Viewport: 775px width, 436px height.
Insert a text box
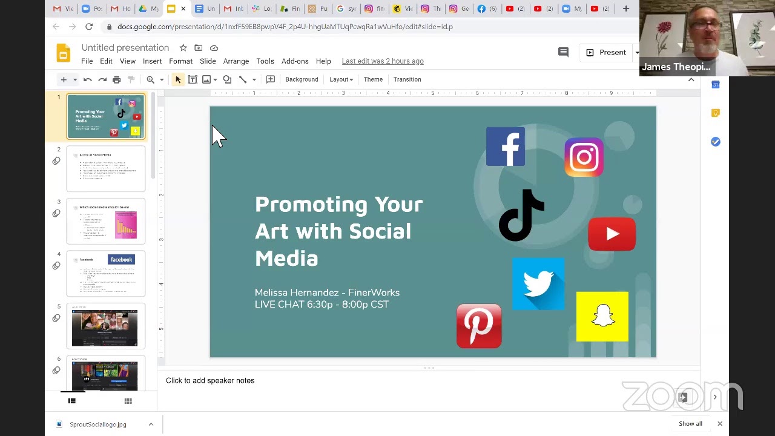[193, 79]
